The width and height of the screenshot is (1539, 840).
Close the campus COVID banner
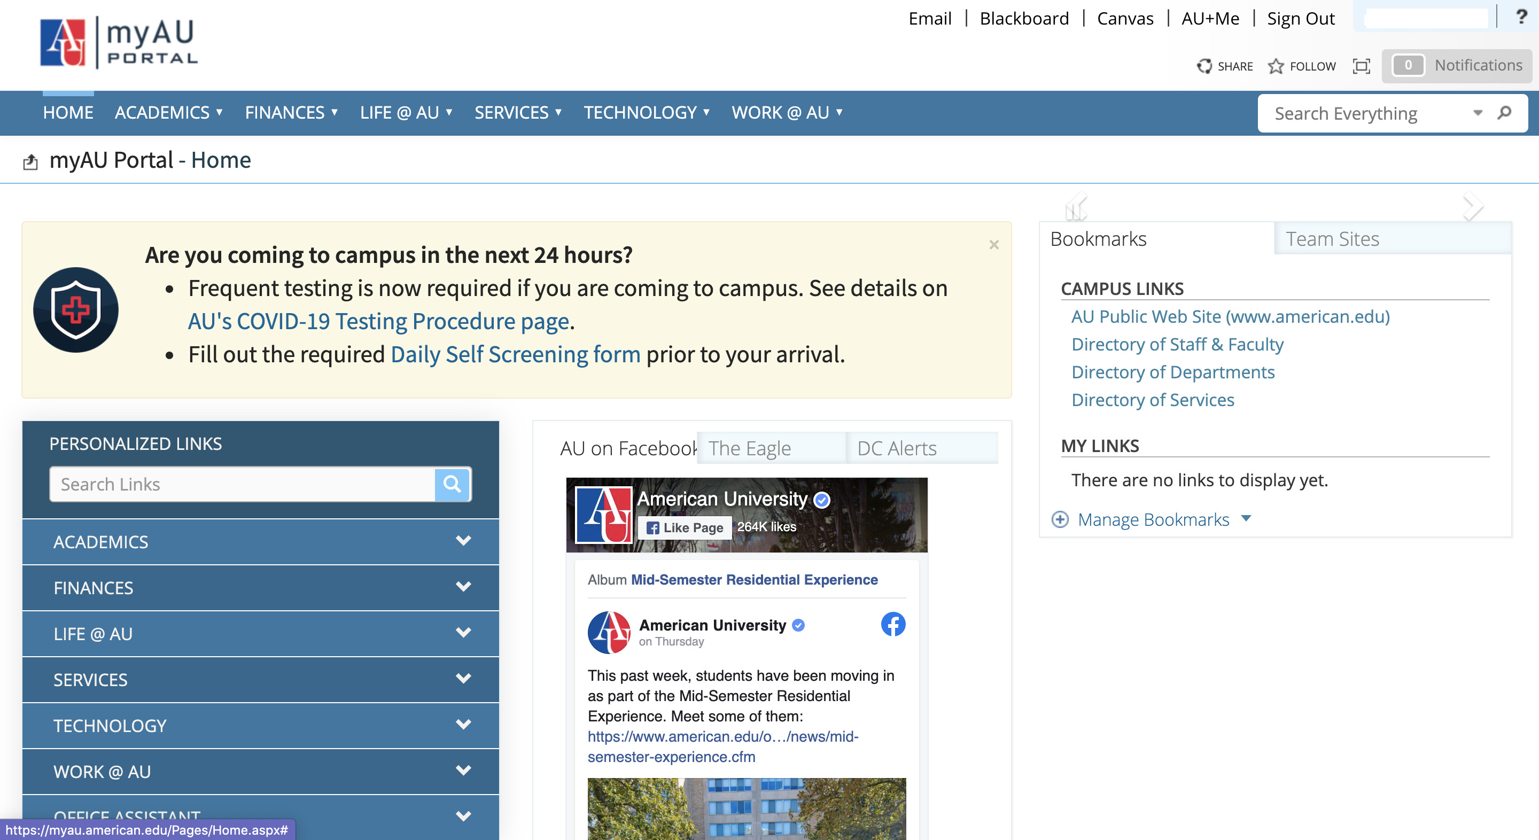tap(993, 245)
